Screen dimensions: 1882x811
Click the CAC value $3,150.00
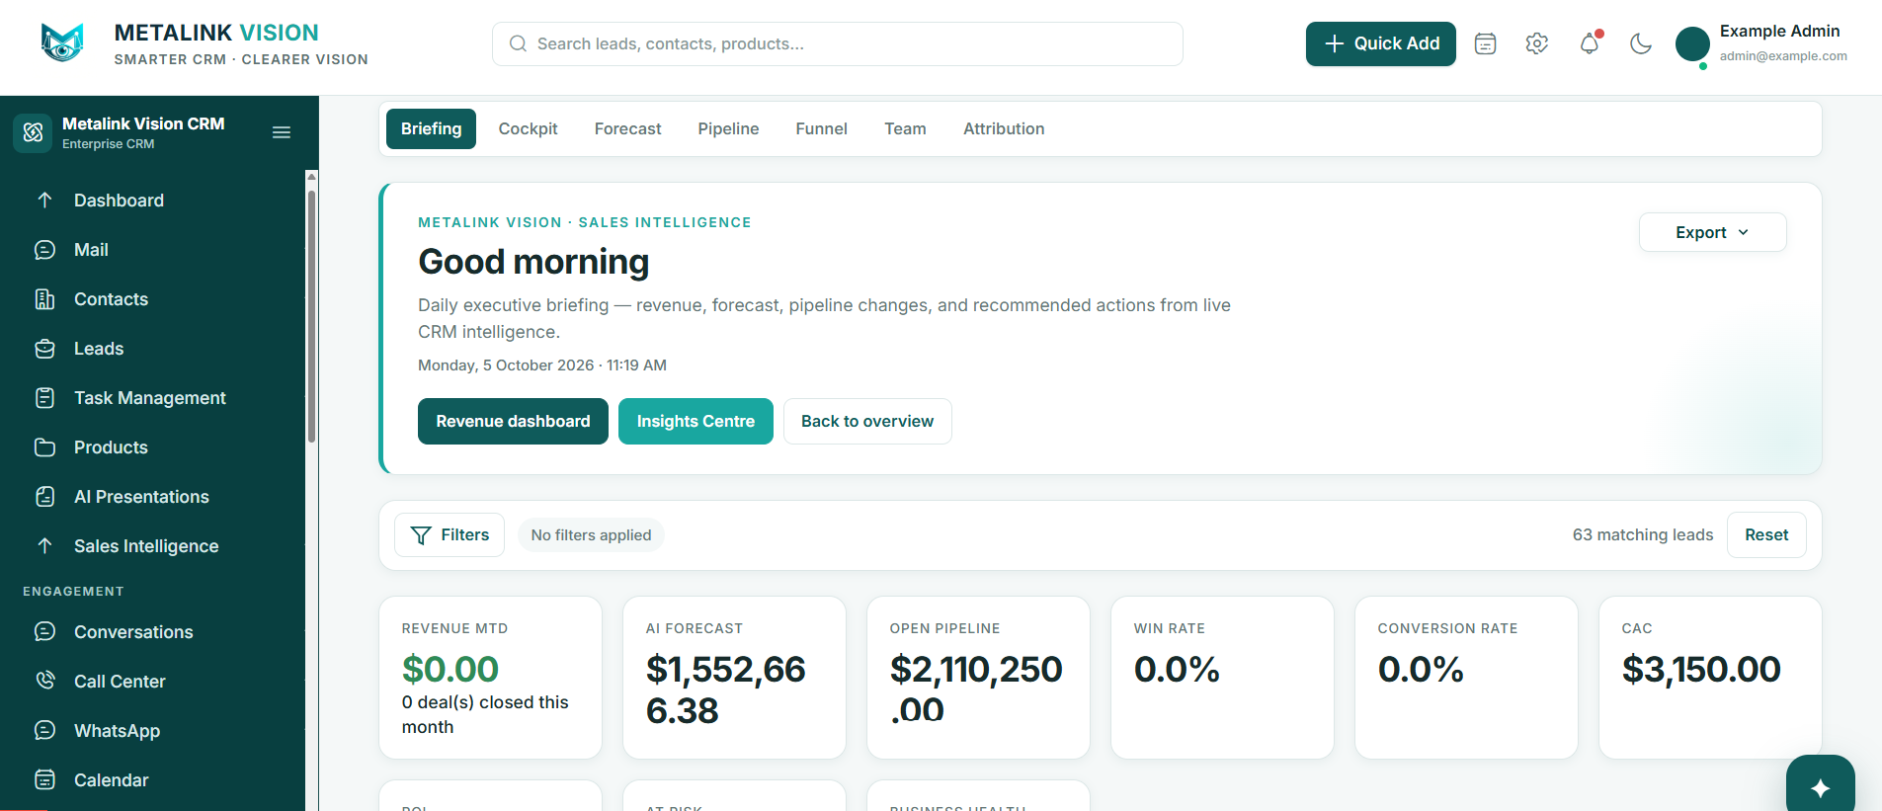coord(1701,670)
